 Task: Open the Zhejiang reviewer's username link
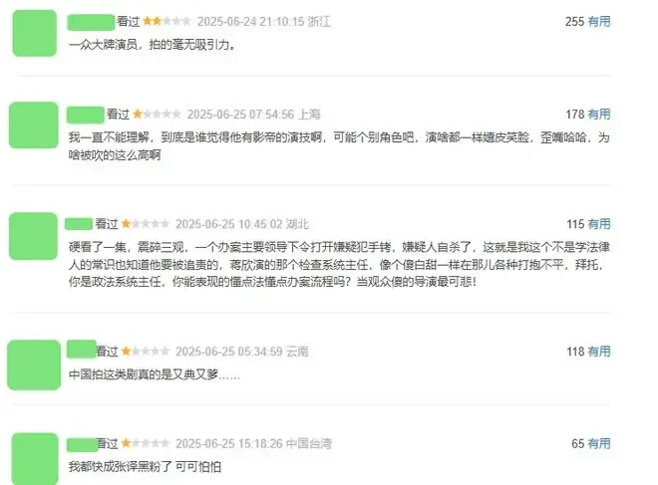point(91,22)
